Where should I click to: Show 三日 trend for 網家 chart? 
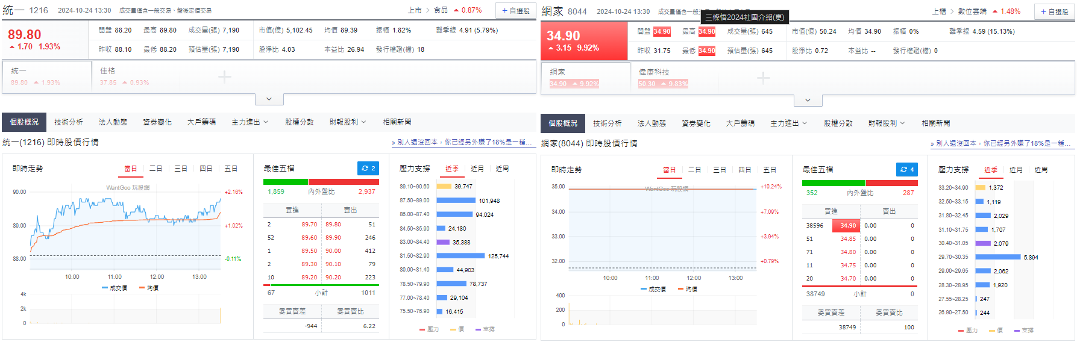720,170
